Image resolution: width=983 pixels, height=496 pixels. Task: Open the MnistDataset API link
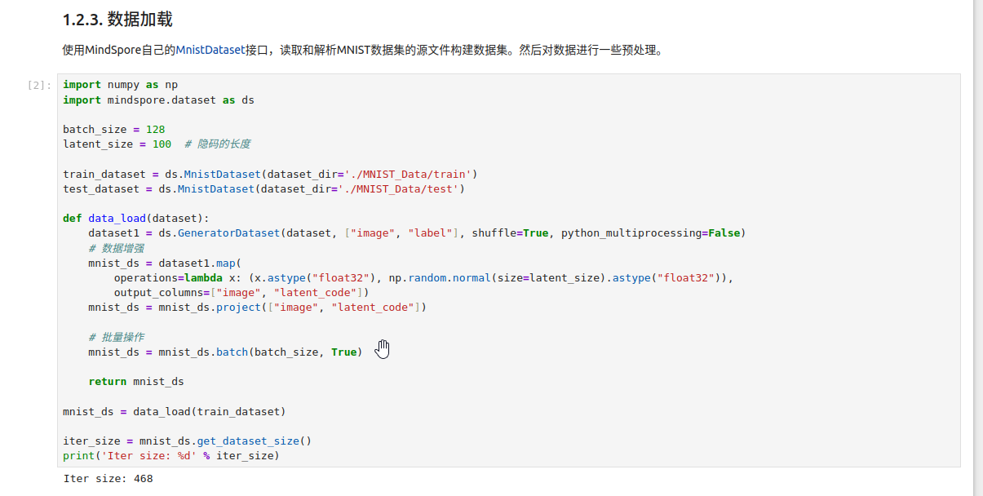click(210, 50)
